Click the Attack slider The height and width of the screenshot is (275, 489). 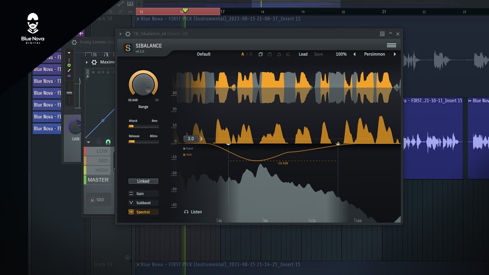coord(143,126)
